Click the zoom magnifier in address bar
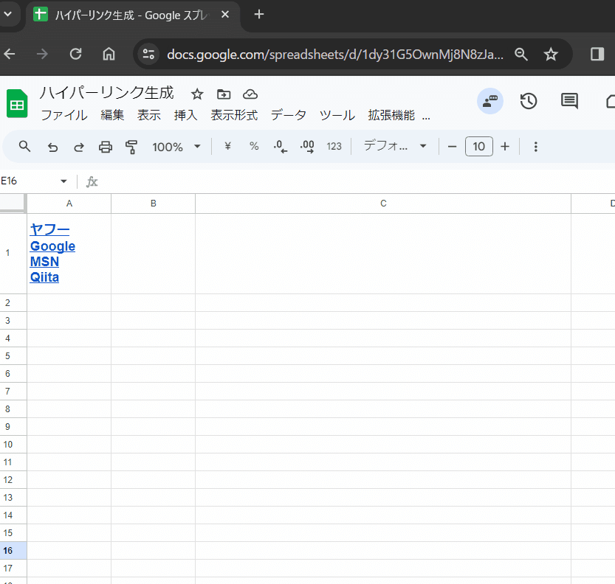This screenshot has width=615, height=584. pos(521,54)
